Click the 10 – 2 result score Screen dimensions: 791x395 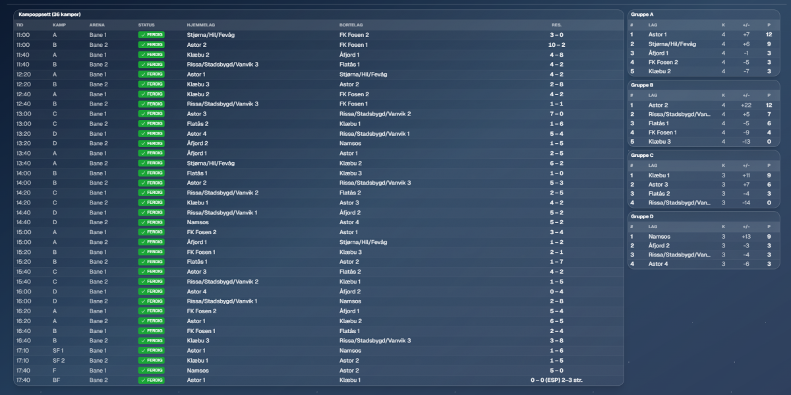pyautogui.click(x=556, y=45)
